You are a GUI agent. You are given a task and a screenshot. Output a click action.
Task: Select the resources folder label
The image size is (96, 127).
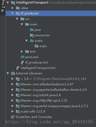click(x=42, y=35)
